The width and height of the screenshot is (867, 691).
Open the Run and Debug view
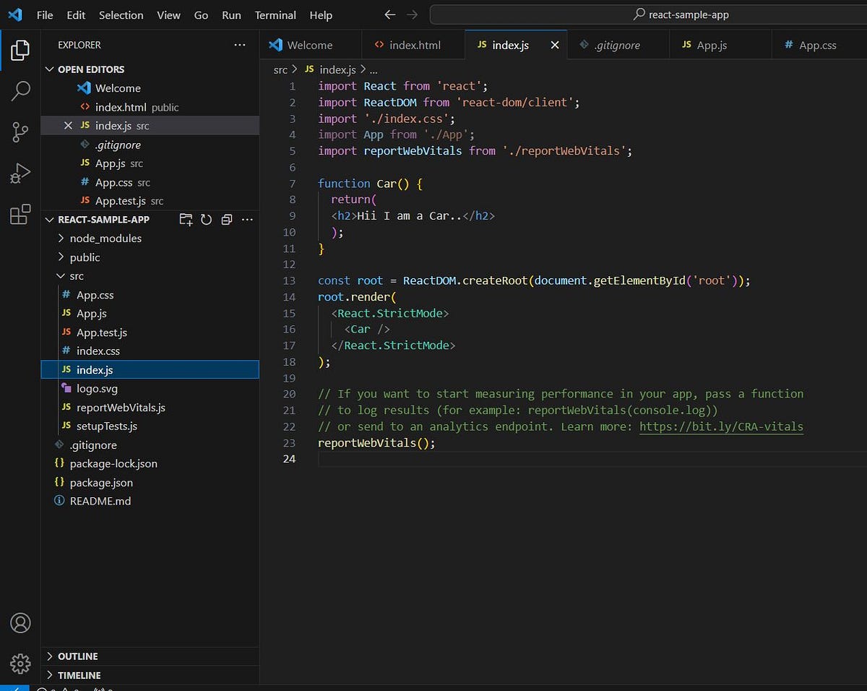point(20,173)
